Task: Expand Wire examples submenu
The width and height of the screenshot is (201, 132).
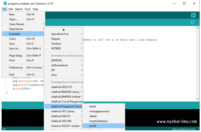Action: tap(64, 75)
